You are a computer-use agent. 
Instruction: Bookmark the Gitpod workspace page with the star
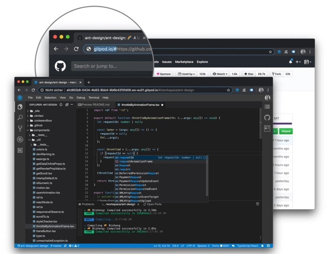229,90
